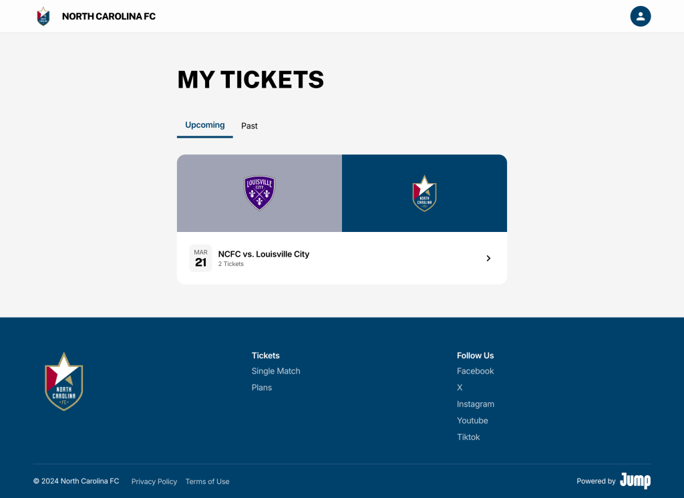Visit the Facebook link
Image resolution: width=684 pixels, height=498 pixels.
pyautogui.click(x=476, y=371)
